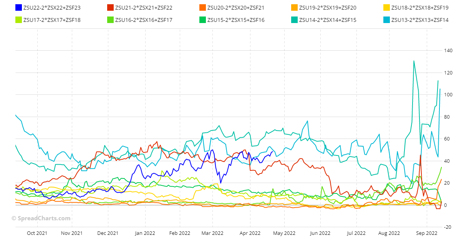This screenshot has height=241, width=474.
Task: Click the orange ZSU20 legend color swatch
Action: 202,7
